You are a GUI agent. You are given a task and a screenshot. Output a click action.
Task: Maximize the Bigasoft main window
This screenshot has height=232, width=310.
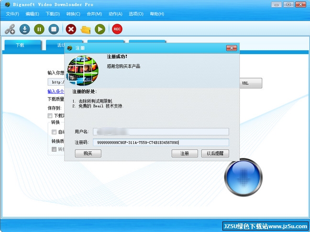click(288, 5)
